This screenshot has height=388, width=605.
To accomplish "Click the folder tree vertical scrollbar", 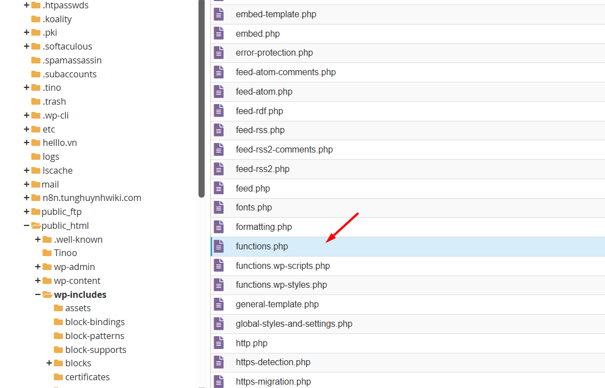I will click(201, 100).
